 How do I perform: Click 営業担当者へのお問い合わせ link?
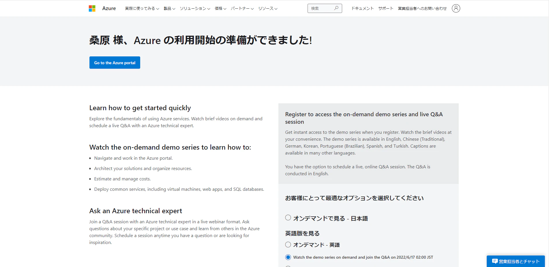tap(422, 8)
